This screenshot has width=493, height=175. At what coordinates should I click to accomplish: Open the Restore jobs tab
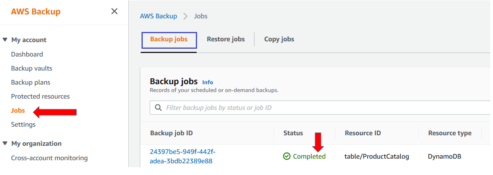tap(226, 39)
